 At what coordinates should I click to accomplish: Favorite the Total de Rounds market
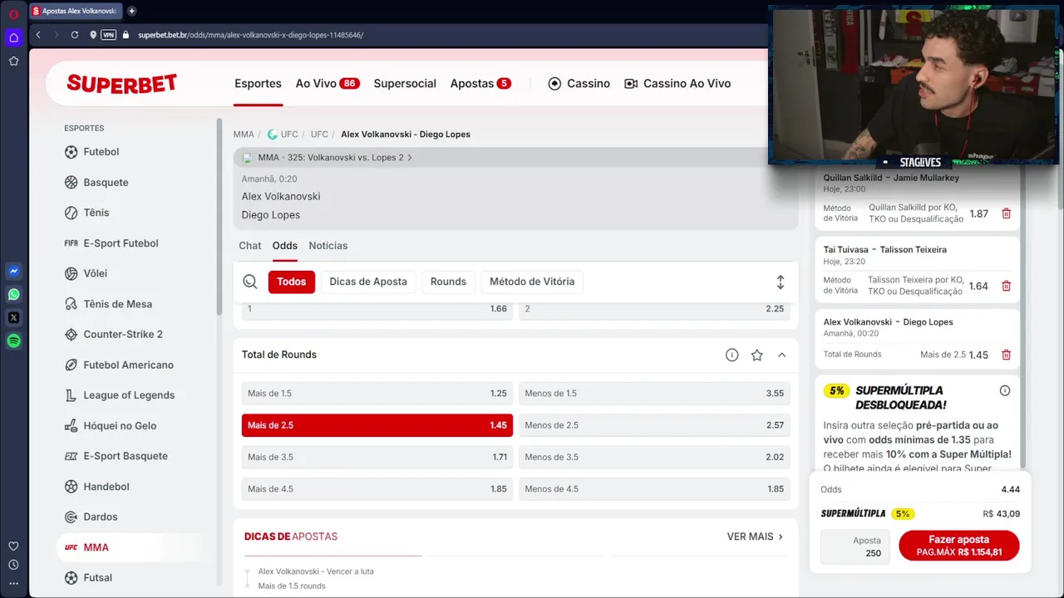point(756,355)
